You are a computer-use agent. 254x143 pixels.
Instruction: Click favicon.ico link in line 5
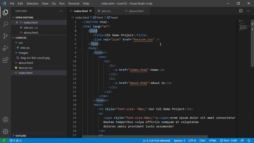(143, 39)
